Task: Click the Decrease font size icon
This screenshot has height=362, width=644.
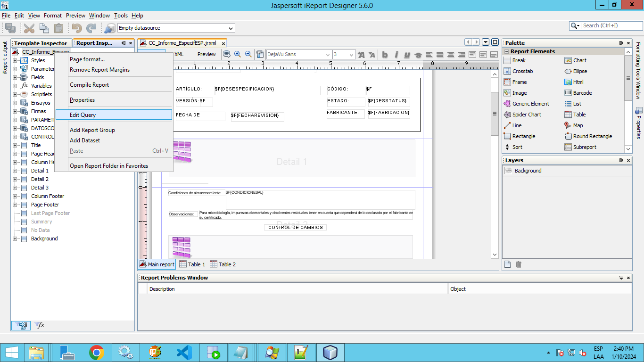Action: (x=372, y=55)
